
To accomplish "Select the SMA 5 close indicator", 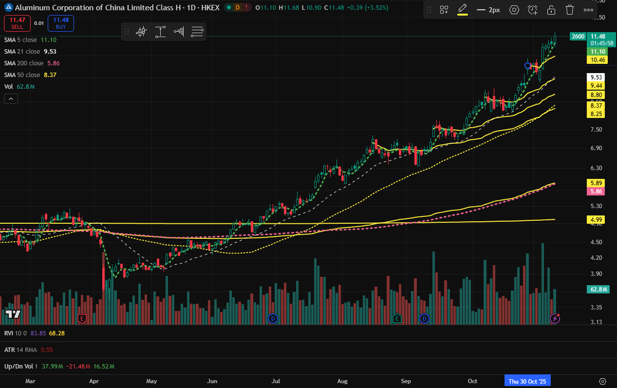I will tap(30, 40).
